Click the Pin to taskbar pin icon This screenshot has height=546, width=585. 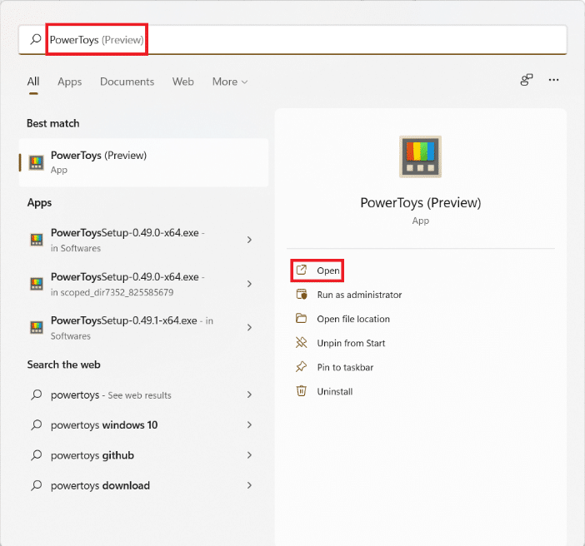(x=302, y=367)
